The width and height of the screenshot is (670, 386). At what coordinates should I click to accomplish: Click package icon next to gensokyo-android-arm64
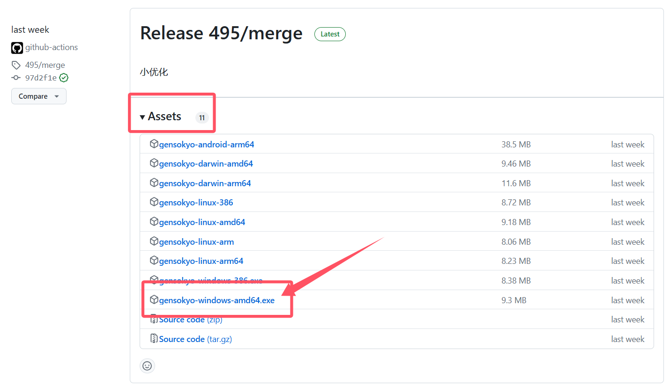tap(154, 144)
